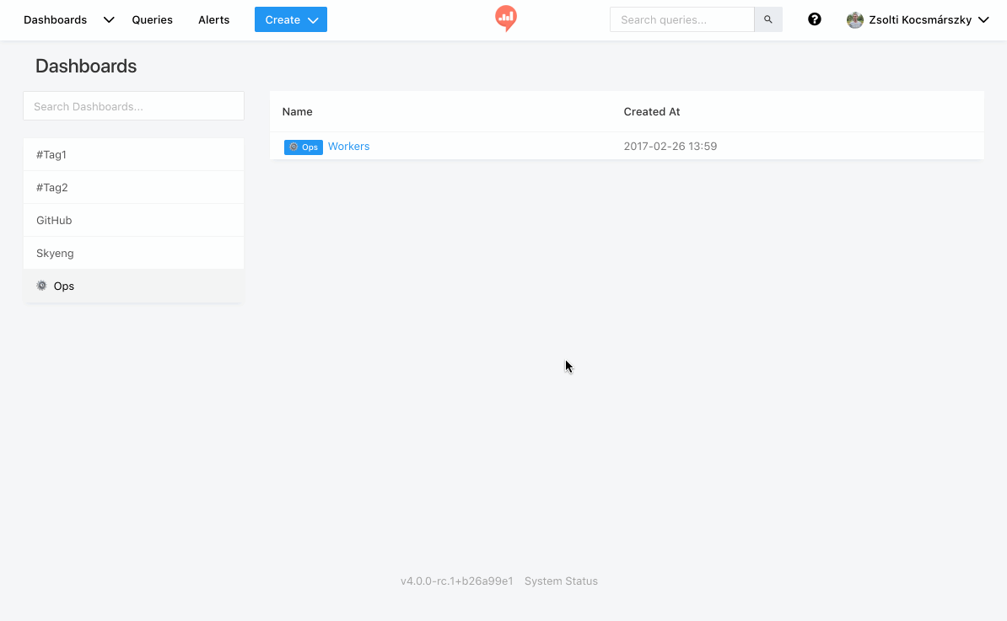
Task: Expand the Dashboards dropdown chevron
Action: point(109,20)
